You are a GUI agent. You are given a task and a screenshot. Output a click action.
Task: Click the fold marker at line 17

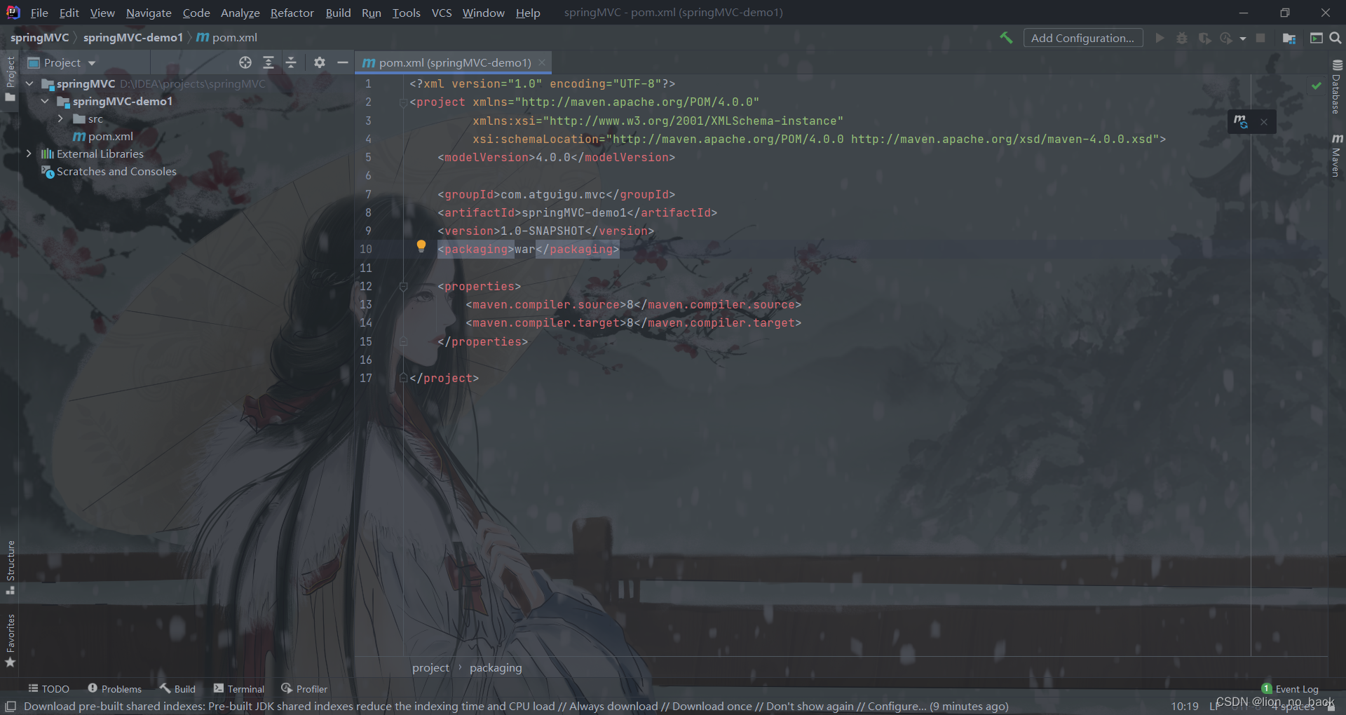[x=403, y=378]
